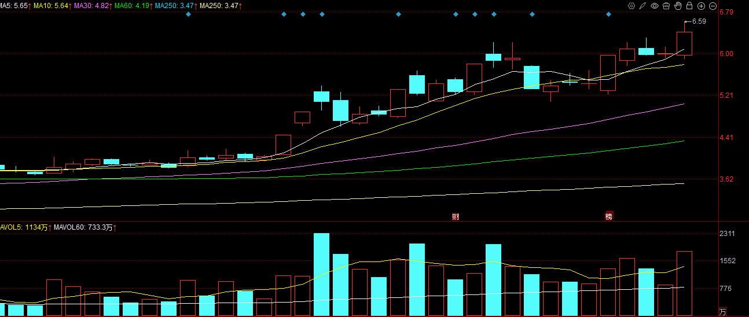Screen dimensions: 749x317
Task: Click the rightmost blue diamond info marker
Action: pos(608,14)
